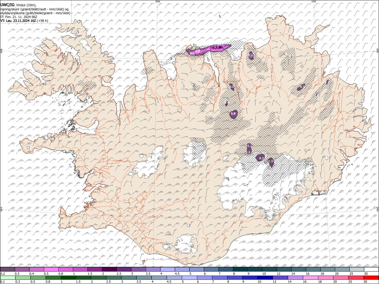Click the bright pink 0.5 upper legend swatch
The height and width of the screenshot is (284, 379).
(x=51, y=269)
